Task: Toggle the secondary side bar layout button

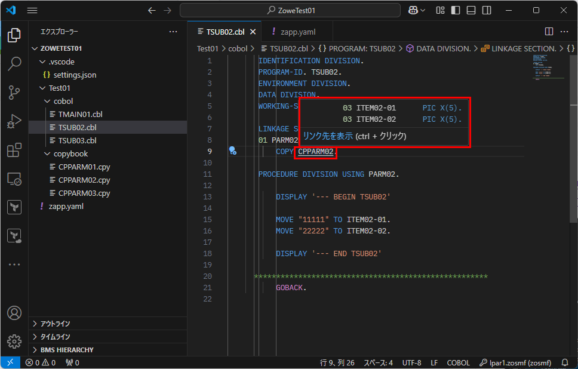Action: coord(487,10)
